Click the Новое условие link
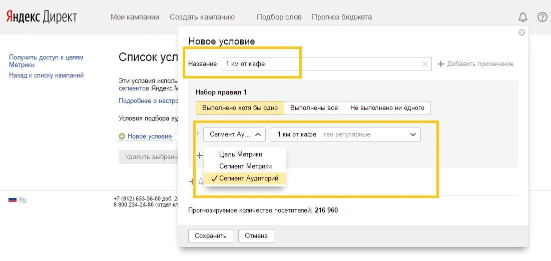This screenshot has height=261, width=551. [x=150, y=136]
